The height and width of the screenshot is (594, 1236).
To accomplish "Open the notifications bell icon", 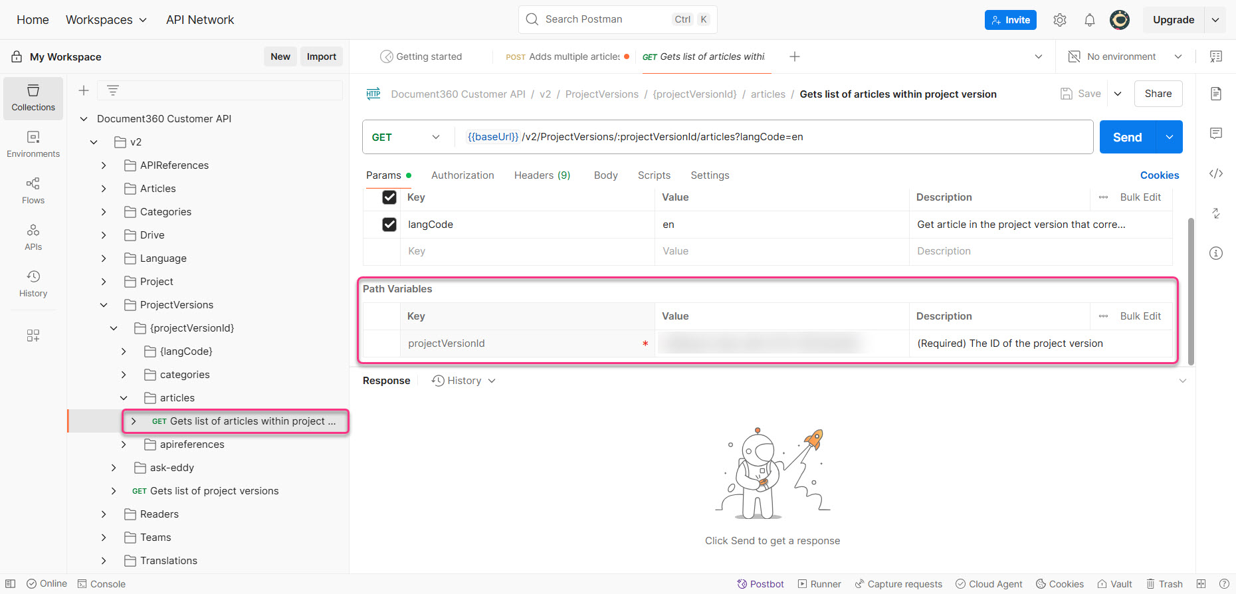I will click(x=1090, y=20).
